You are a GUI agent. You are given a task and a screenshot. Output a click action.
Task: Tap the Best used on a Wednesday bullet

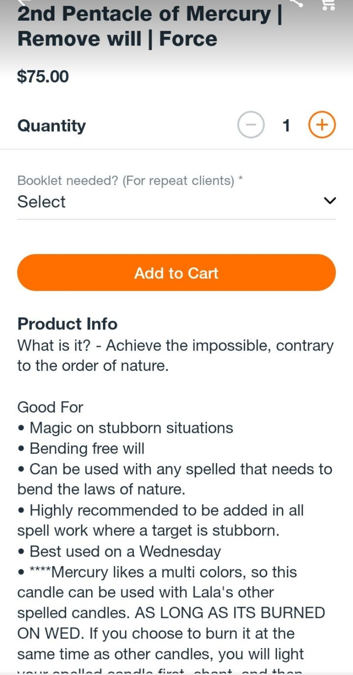(125, 551)
